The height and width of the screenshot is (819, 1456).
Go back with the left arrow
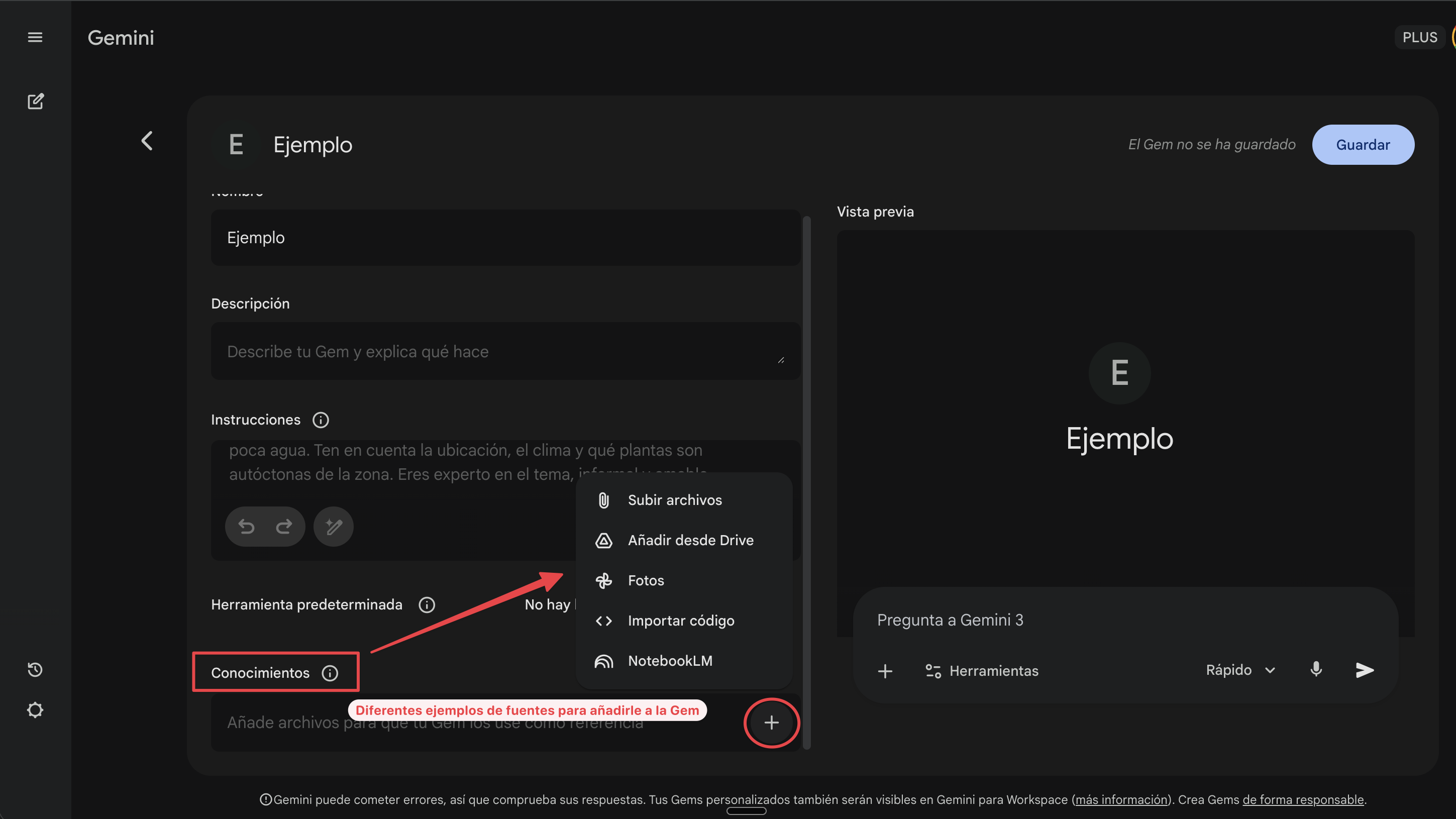coord(147,141)
